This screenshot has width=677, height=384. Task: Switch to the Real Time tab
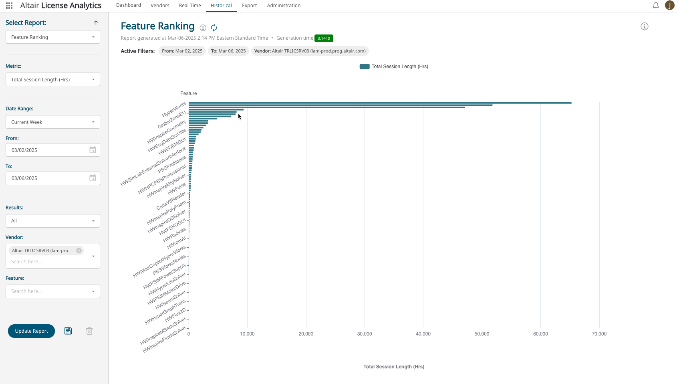coord(190,6)
